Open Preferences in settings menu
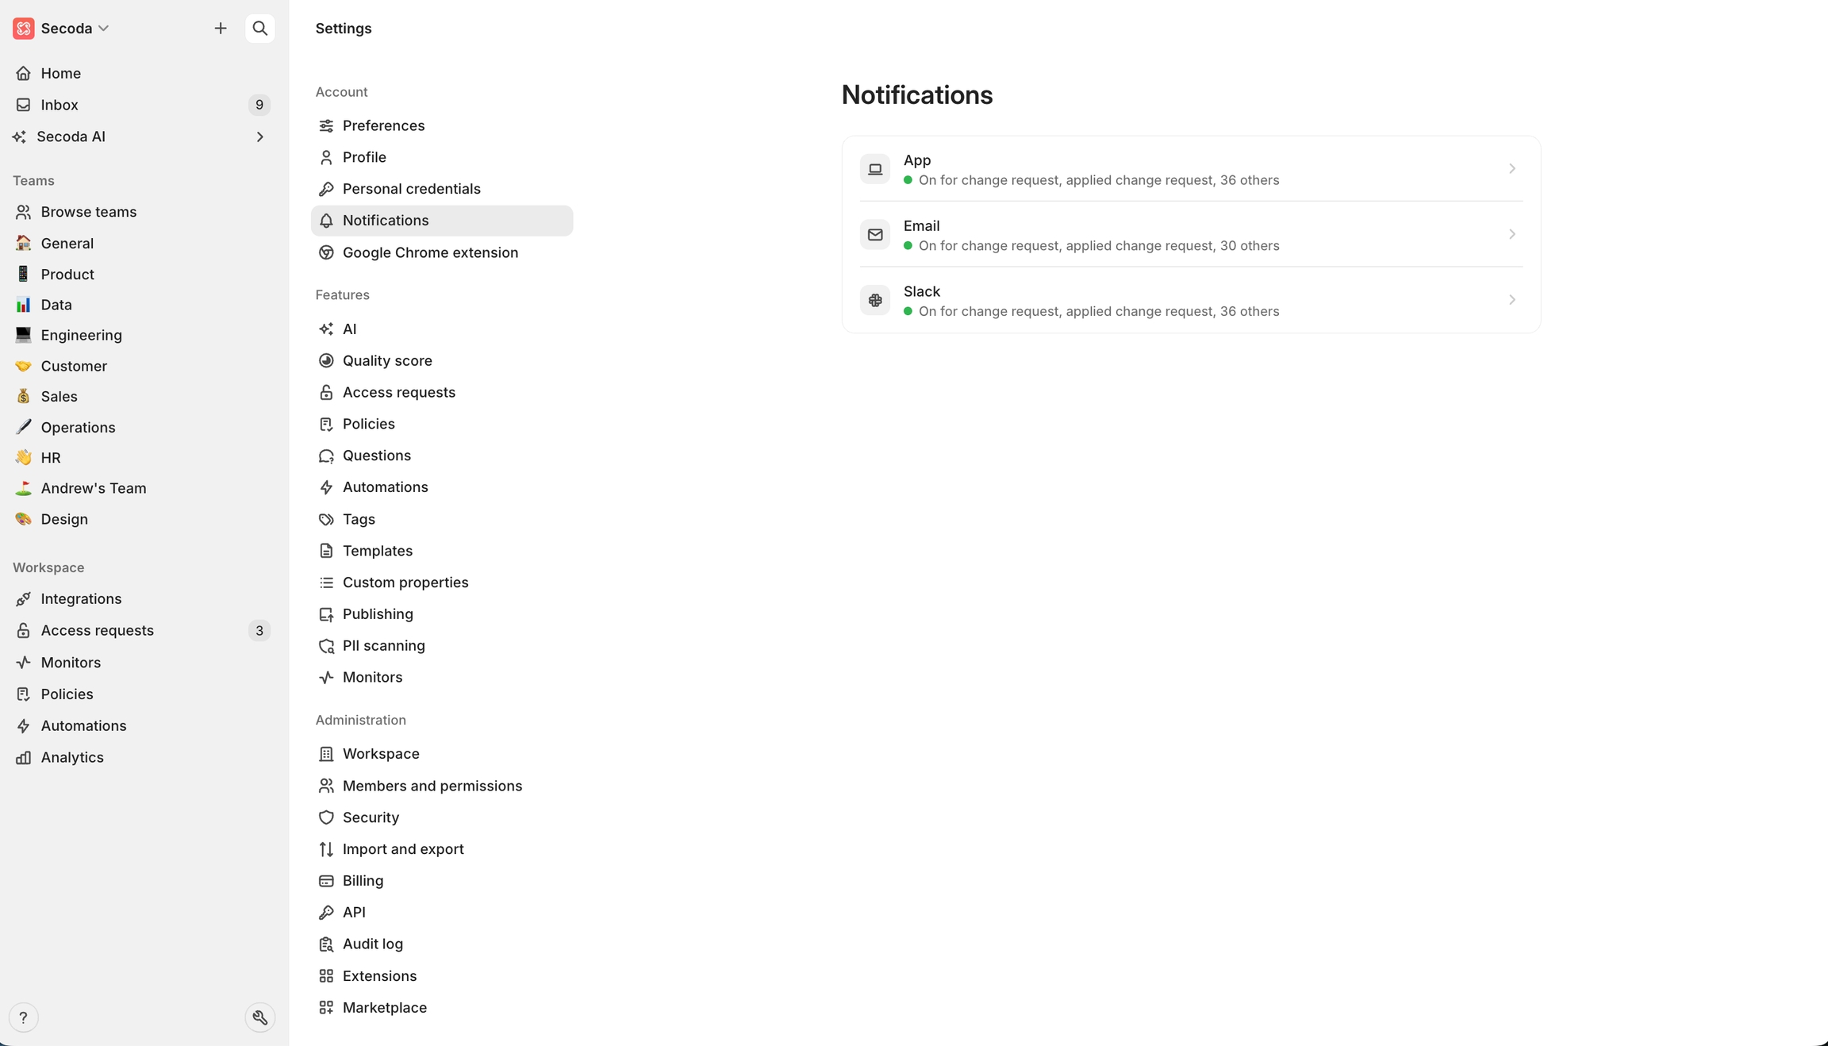The width and height of the screenshot is (1828, 1046). click(x=383, y=125)
